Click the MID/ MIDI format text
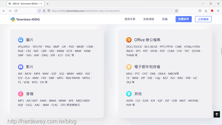 point(83,101)
